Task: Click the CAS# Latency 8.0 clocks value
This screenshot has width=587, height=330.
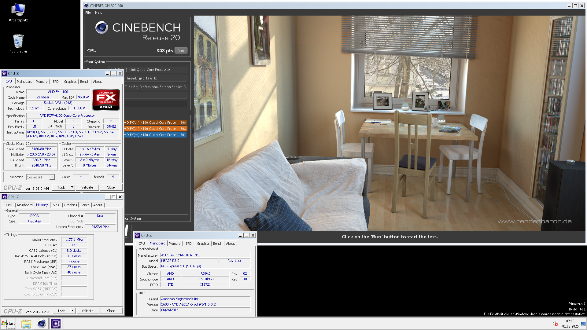Action: pos(74,251)
